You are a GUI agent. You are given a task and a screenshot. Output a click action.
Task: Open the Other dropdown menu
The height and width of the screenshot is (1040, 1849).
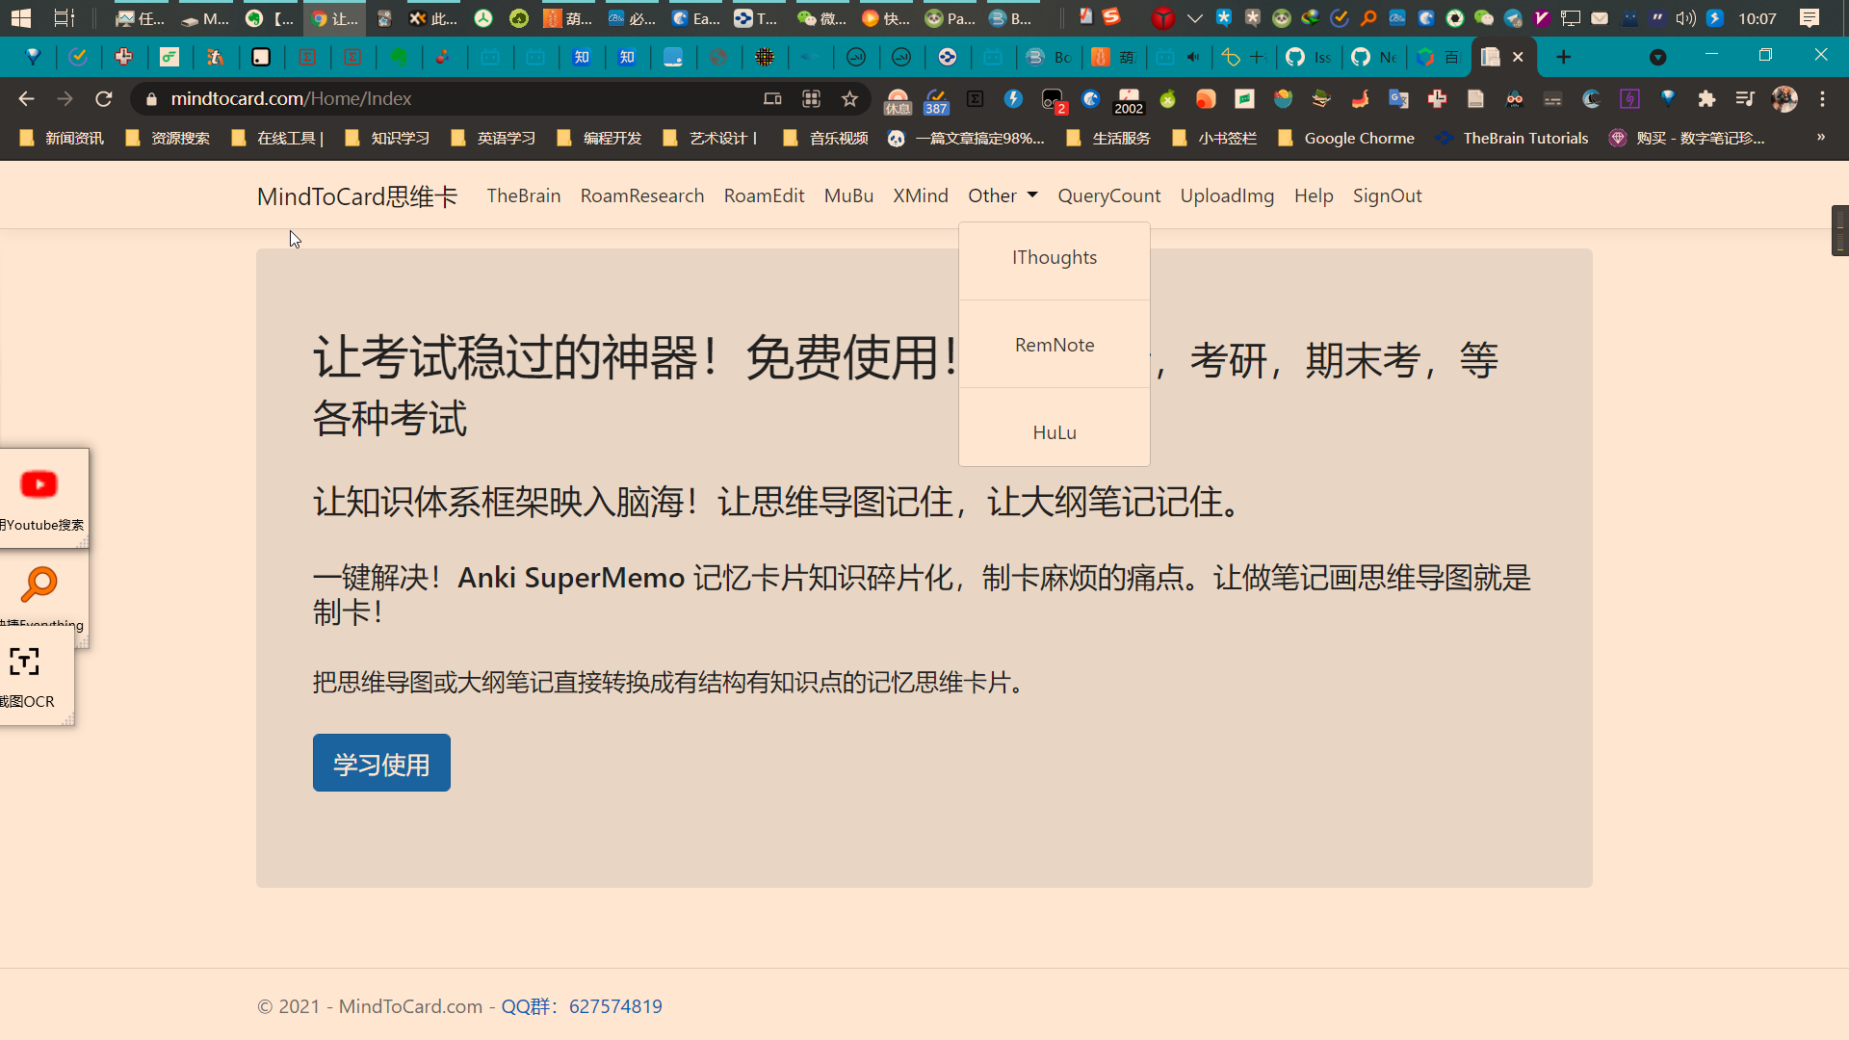point(1002,195)
